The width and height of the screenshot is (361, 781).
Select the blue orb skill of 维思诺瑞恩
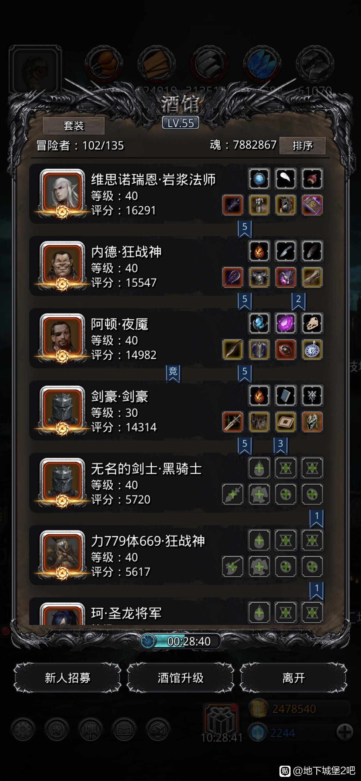coord(259,179)
